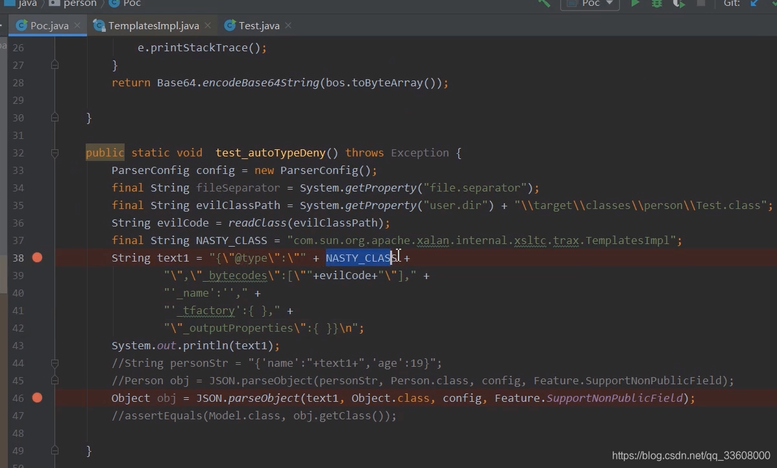The width and height of the screenshot is (777, 468).
Task: Collapse the fold marker at line 27
Action: point(55,65)
